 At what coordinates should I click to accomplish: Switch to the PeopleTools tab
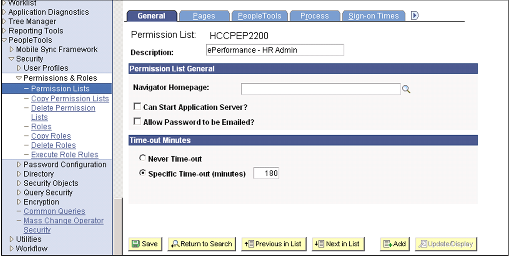click(x=260, y=15)
